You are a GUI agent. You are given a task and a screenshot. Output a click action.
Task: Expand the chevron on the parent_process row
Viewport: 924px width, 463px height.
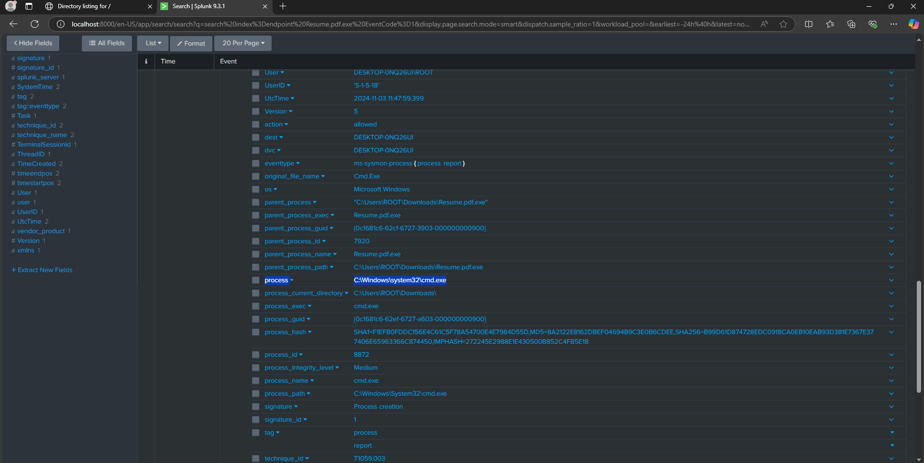tap(891, 202)
